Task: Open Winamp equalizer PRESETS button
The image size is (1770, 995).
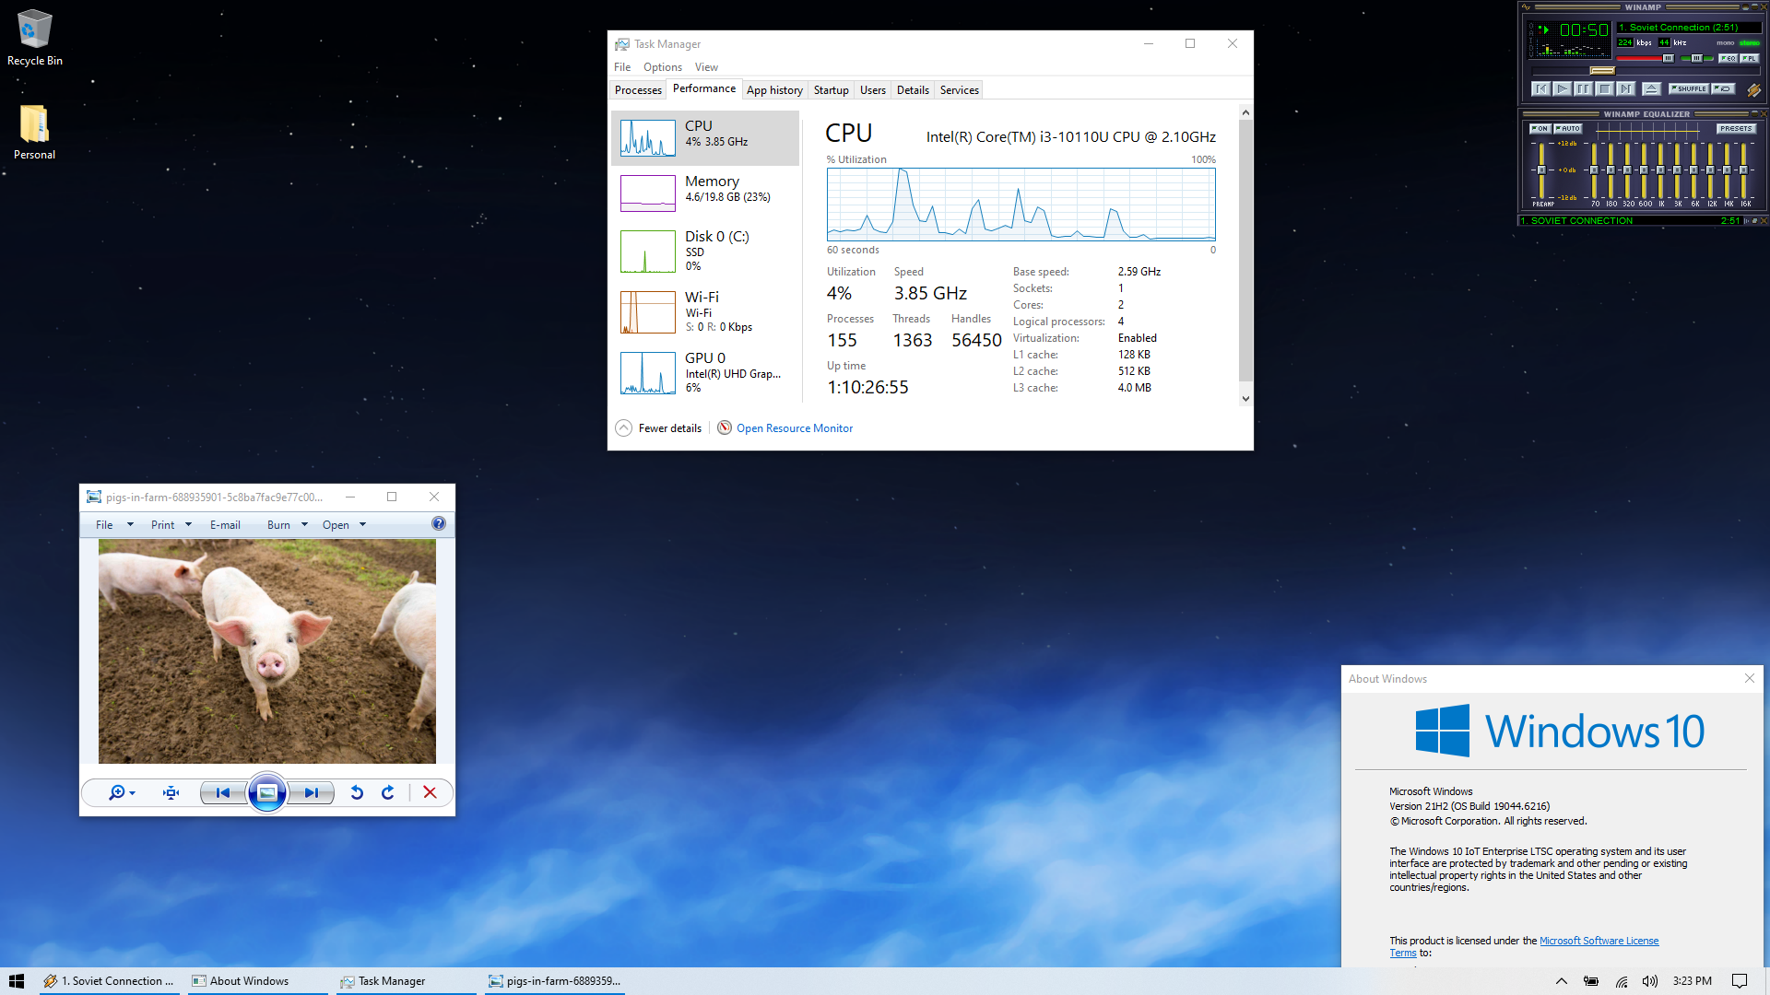Action: (1735, 129)
